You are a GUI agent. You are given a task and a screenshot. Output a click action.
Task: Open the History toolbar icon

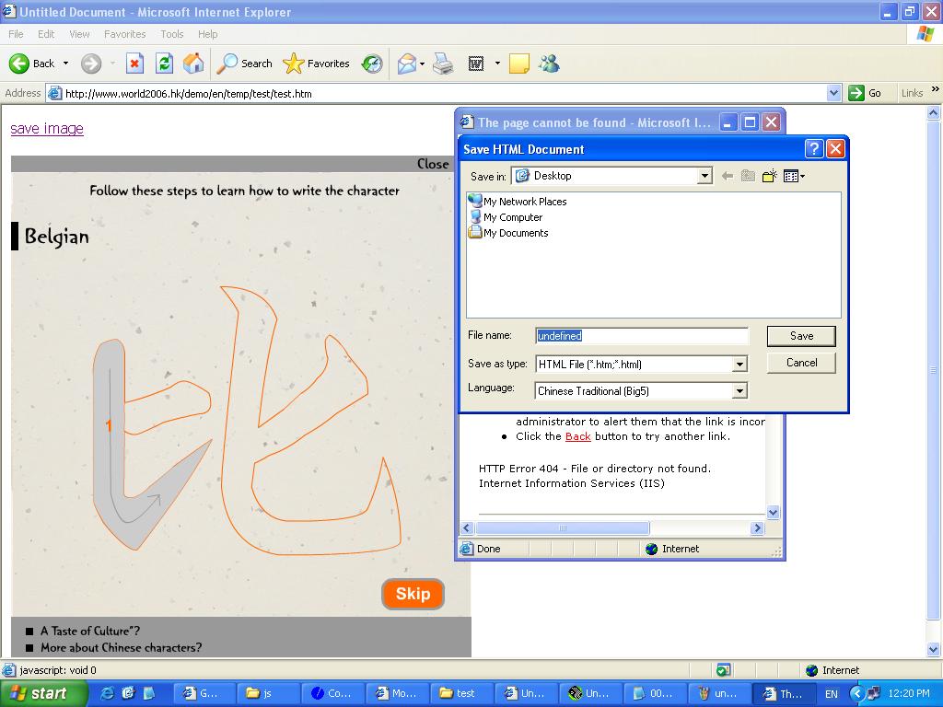[x=372, y=64]
